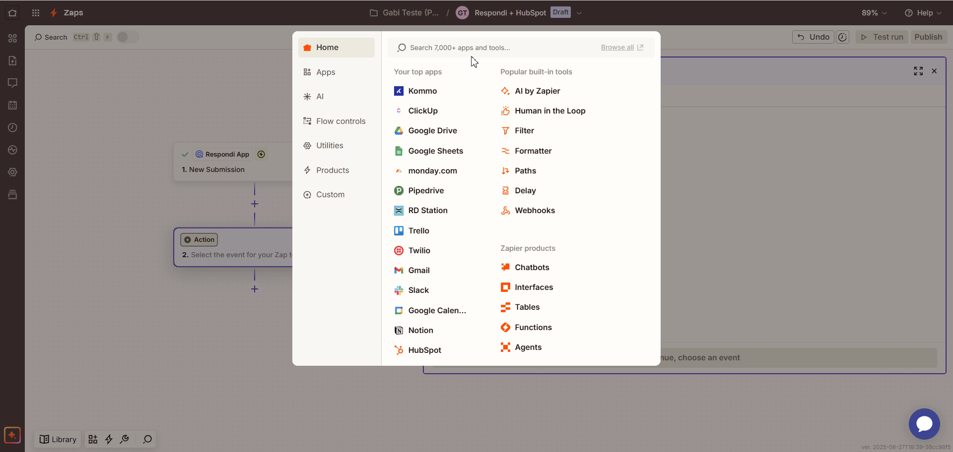Open the Custom category
Image resolution: width=953 pixels, height=452 pixels.
coord(336,195)
